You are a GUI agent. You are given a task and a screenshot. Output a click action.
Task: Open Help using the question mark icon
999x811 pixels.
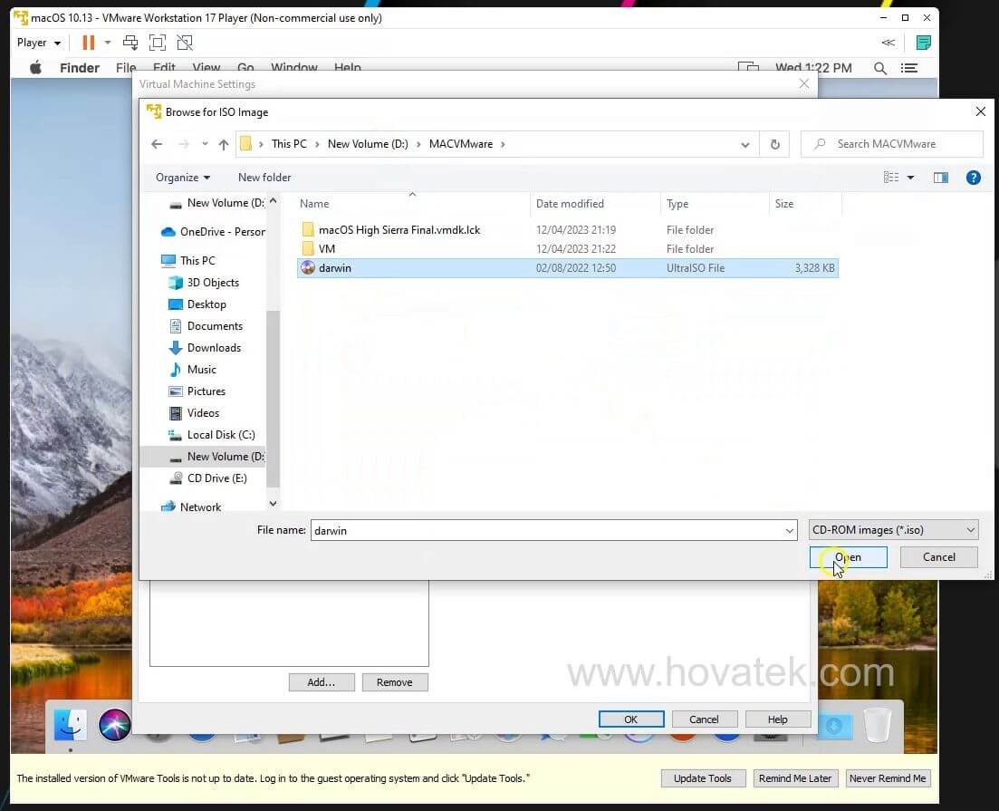click(x=973, y=178)
